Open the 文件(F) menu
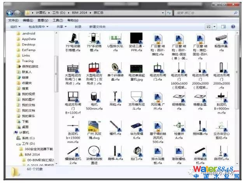The image size is (243, 183). [13, 20]
